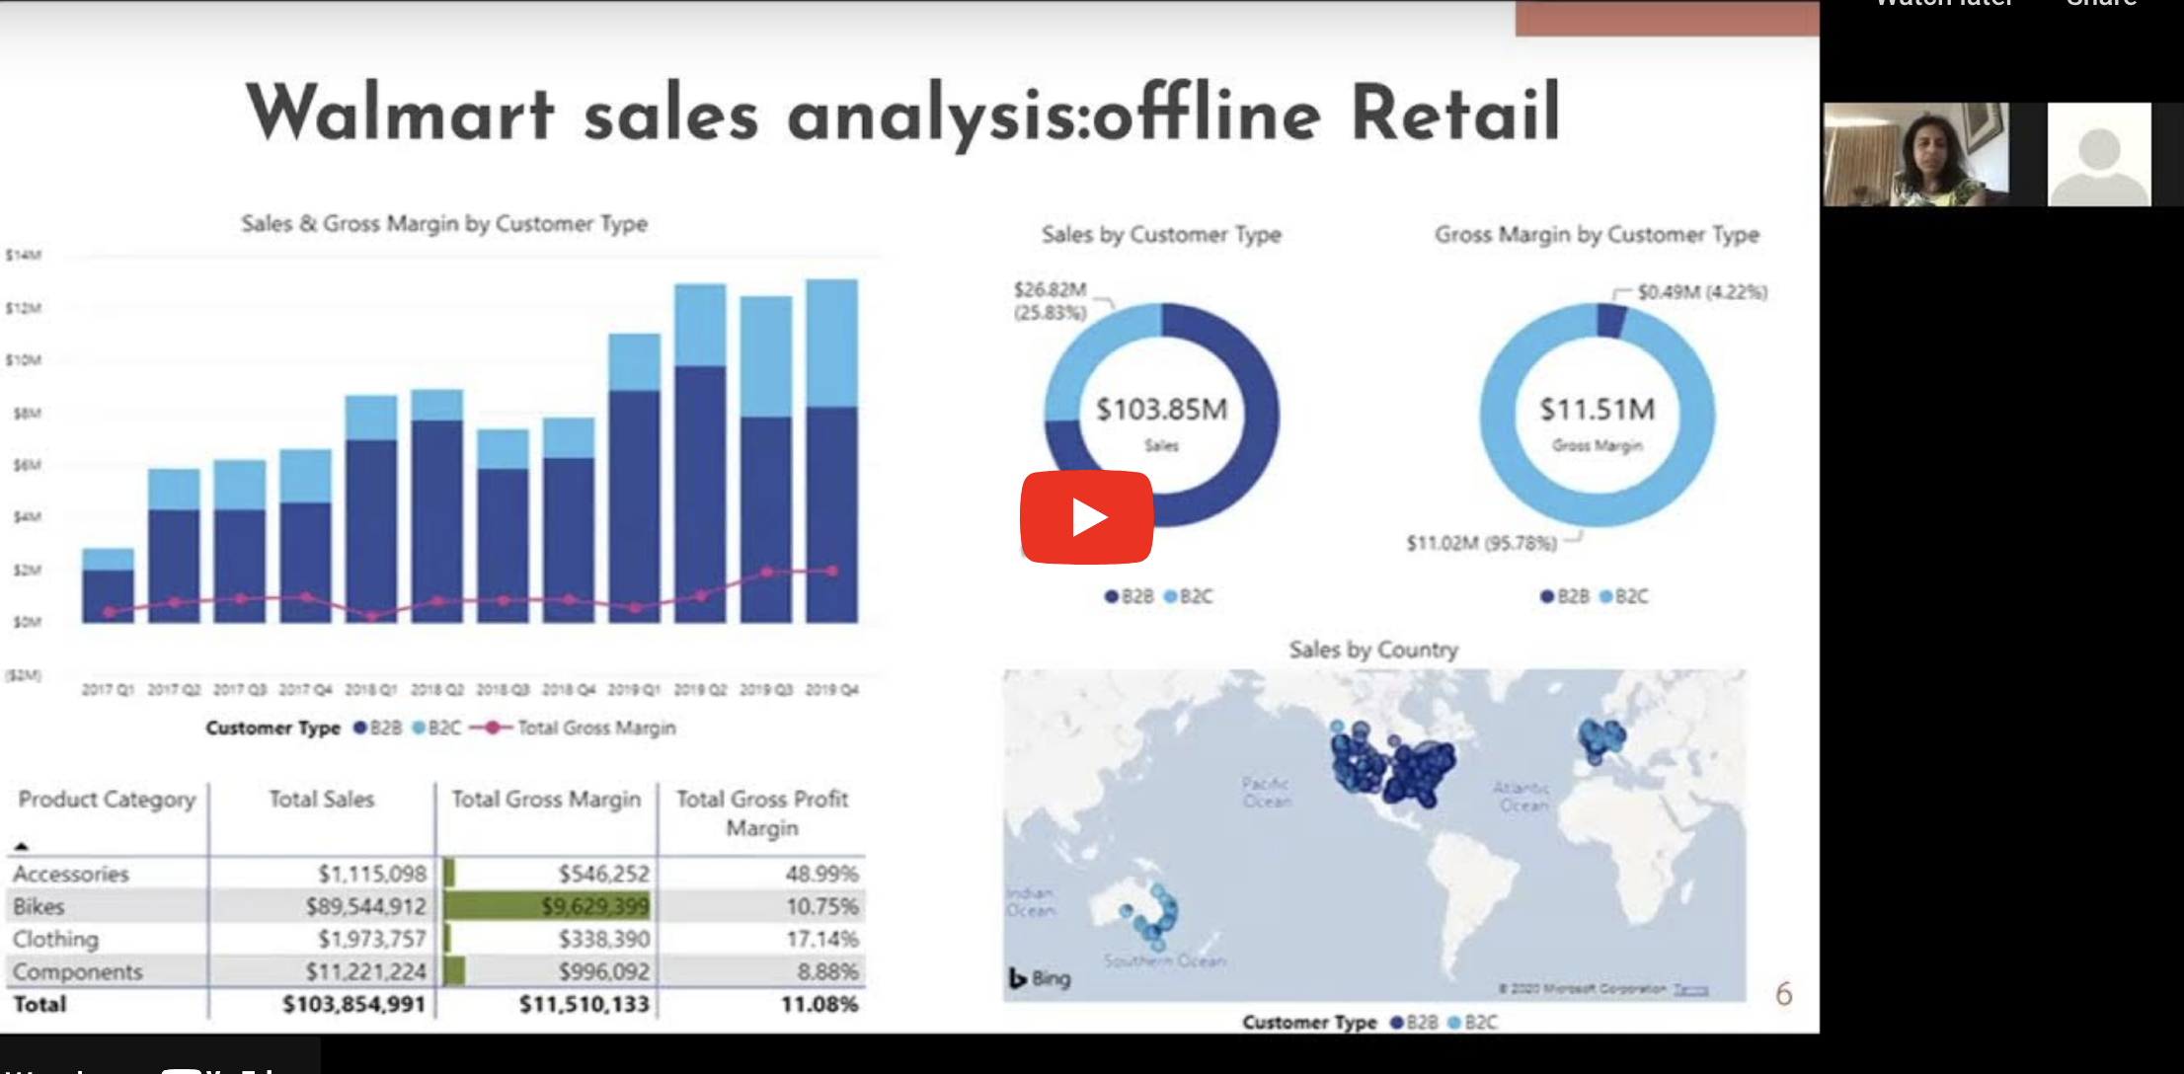
Task: Click the '2018 Q1' axis label
Action: point(370,689)
